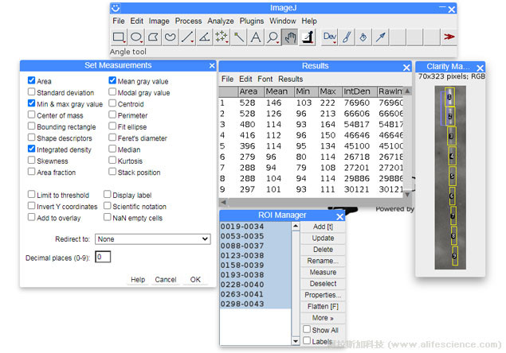The image size is (506, 353).
Task: Click OK in Set Measurements
Action: (195, 280)
